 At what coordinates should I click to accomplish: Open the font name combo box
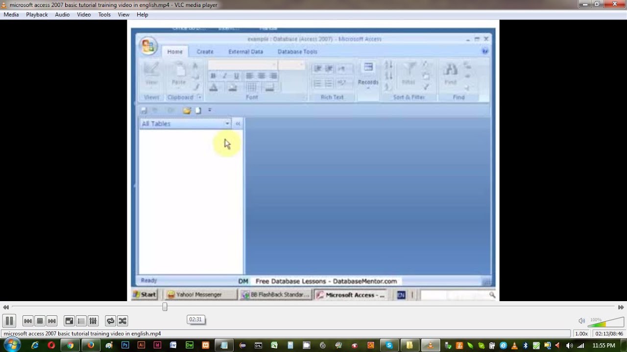[242, 66]
